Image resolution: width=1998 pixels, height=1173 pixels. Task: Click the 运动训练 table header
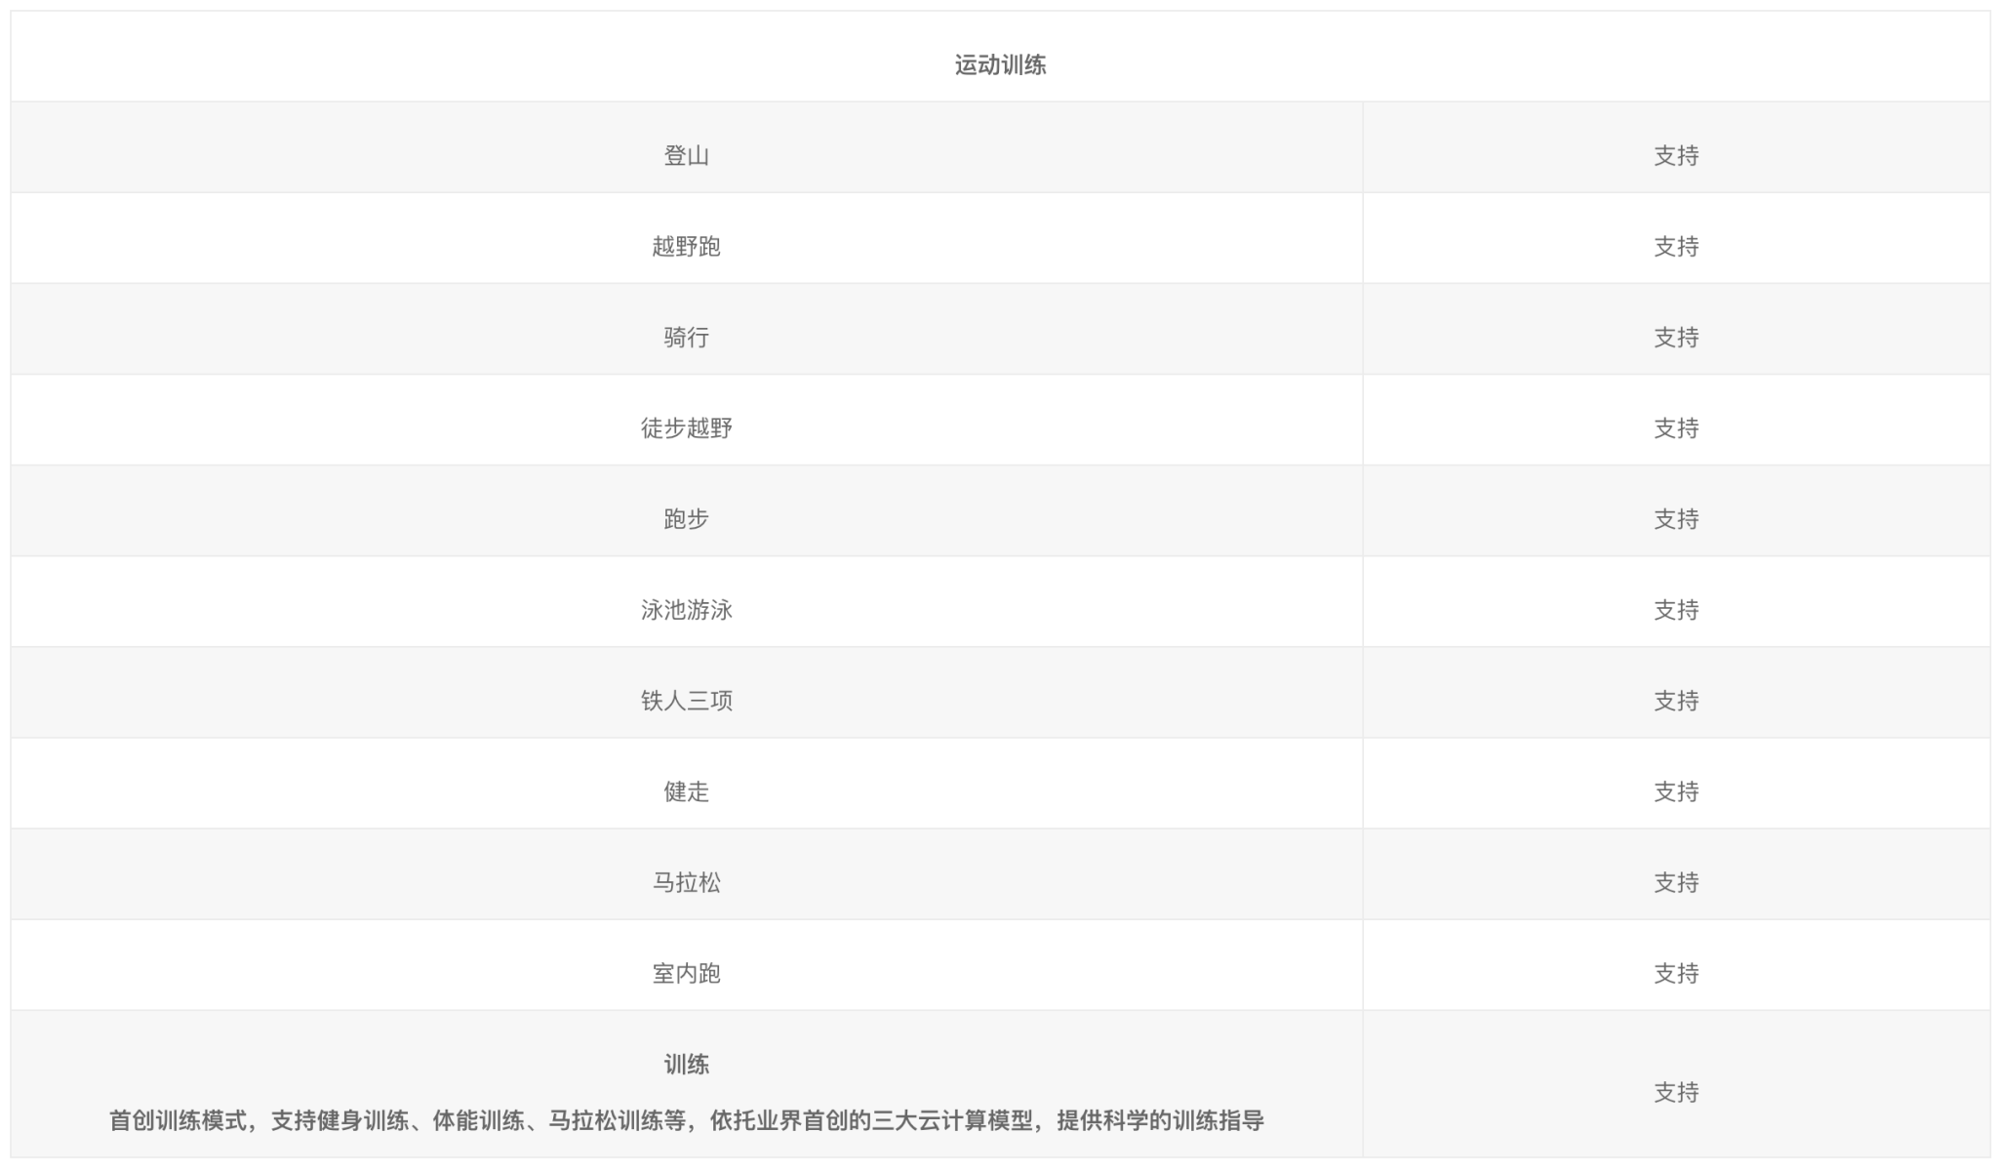(1000, 65)
